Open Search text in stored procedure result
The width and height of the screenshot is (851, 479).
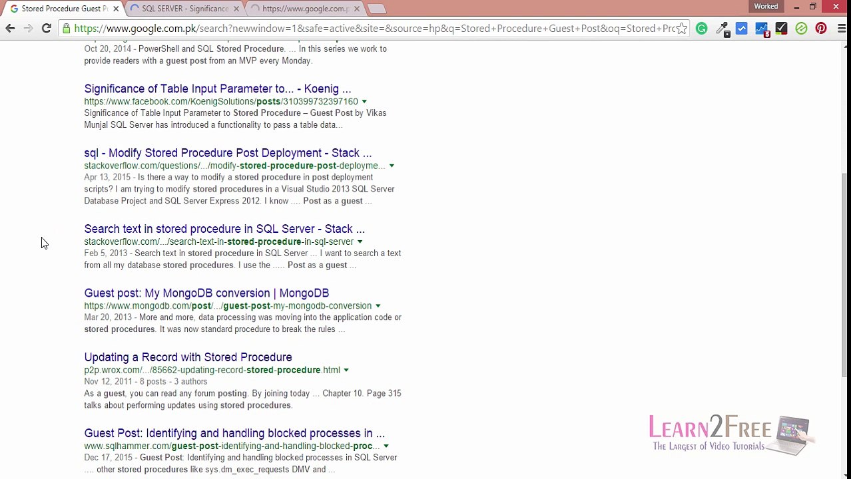coord(224,229)
